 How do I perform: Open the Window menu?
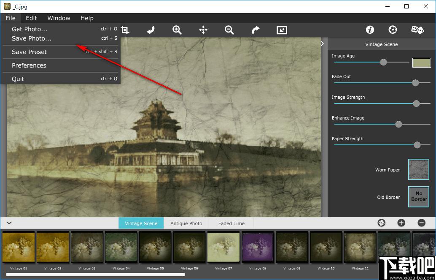59,18
